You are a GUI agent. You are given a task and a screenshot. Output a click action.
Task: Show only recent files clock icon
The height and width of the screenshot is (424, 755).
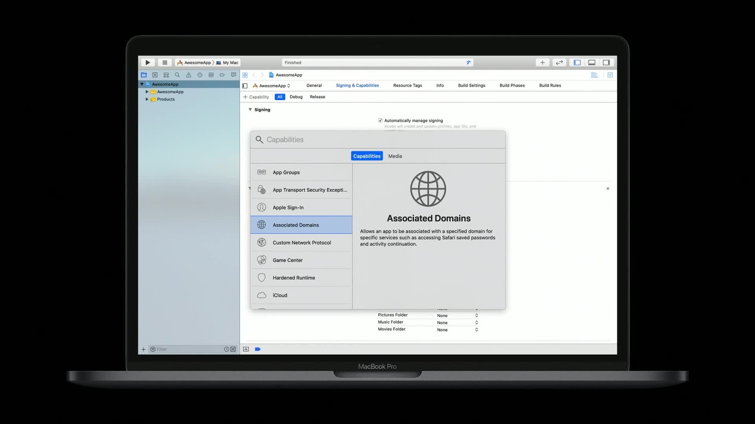pos(226,349)
